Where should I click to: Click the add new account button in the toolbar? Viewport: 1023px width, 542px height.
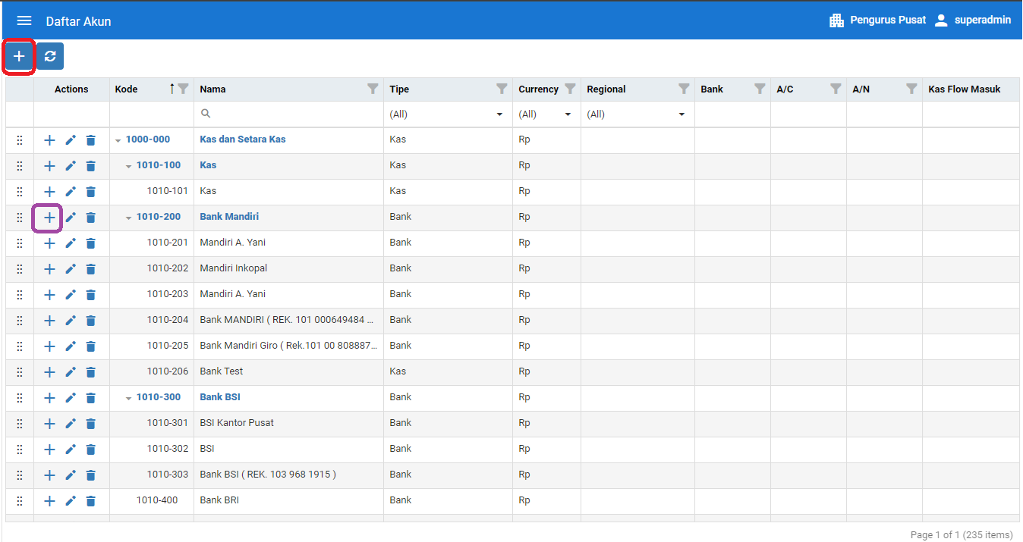(19, 56)
